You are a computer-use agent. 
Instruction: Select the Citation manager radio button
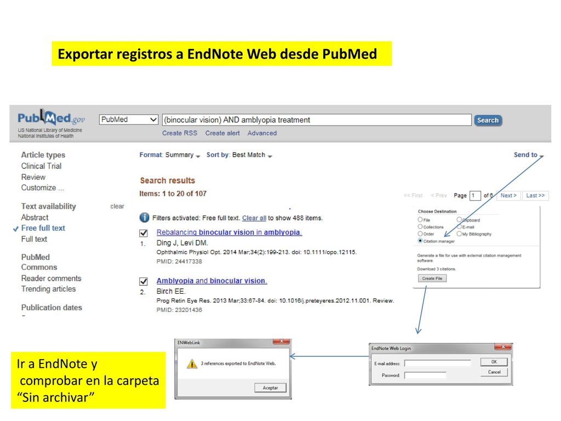pyautogui.click(x=420, y=241)
